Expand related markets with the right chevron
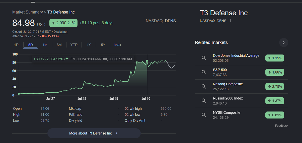This screenshot has height=143, width=302. (284, 42)
